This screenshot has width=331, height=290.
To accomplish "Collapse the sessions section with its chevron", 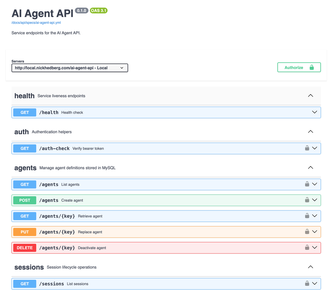I will (x=310, y=267).
